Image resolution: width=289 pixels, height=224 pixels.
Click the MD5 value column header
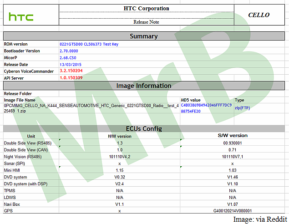[191, 100]
